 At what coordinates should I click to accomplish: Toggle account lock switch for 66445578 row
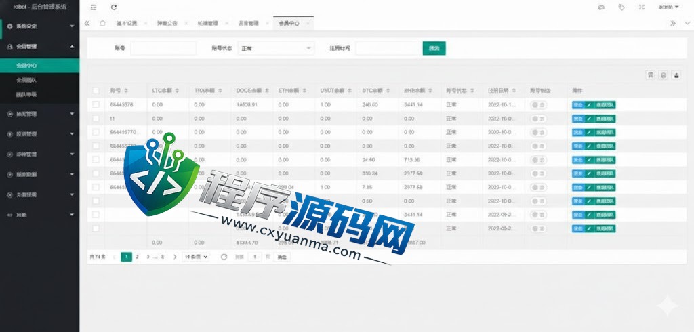coord(538,105)
